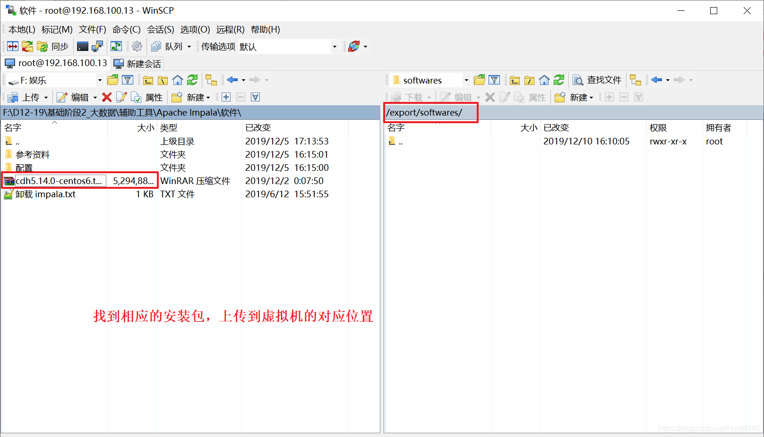Viewport: 764px width, 437px height.
Task: Open the 会话(S) menu
Action: click(161, 29)
